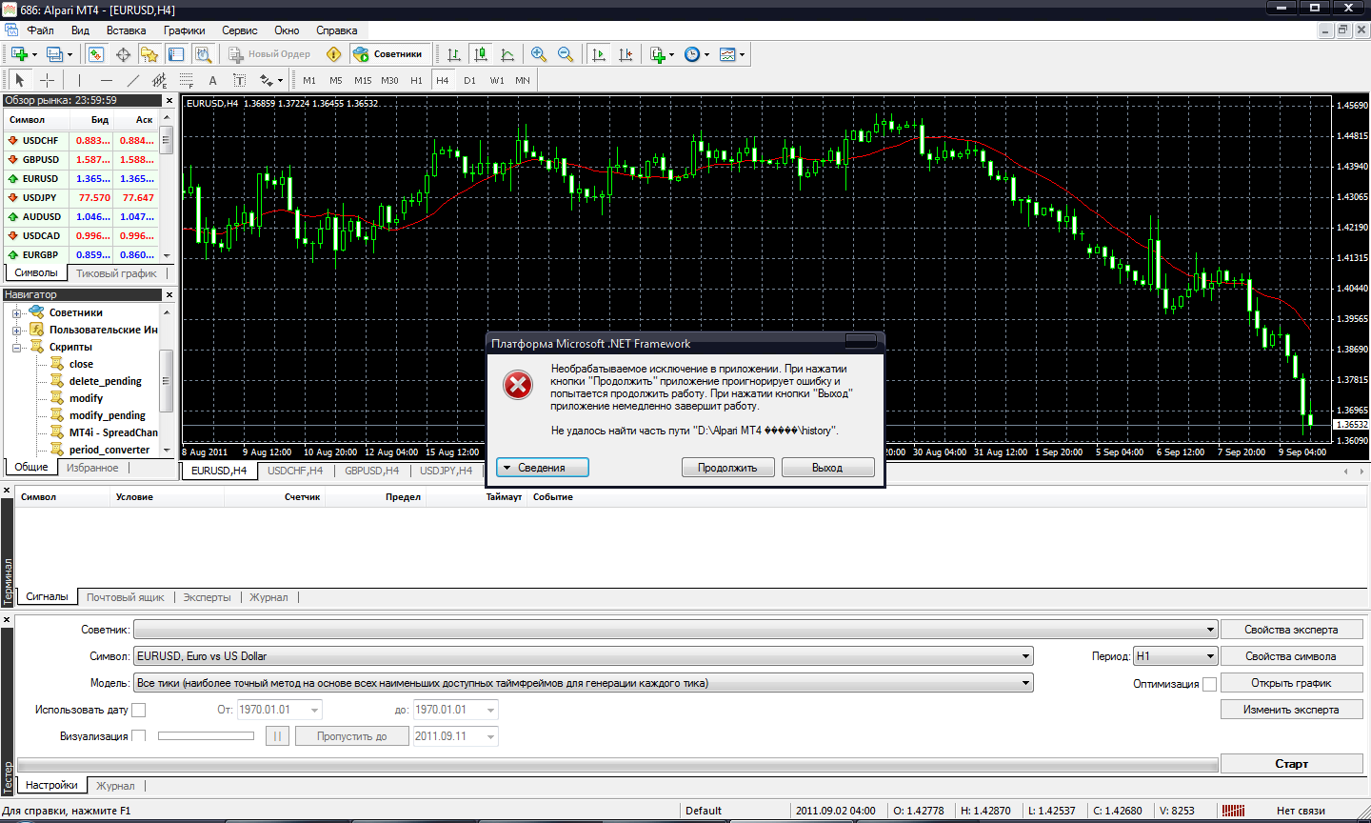This screenshot has width=1371, height=823.
Task: Toggle the Navigator panel icon
Action: point(149,54)
